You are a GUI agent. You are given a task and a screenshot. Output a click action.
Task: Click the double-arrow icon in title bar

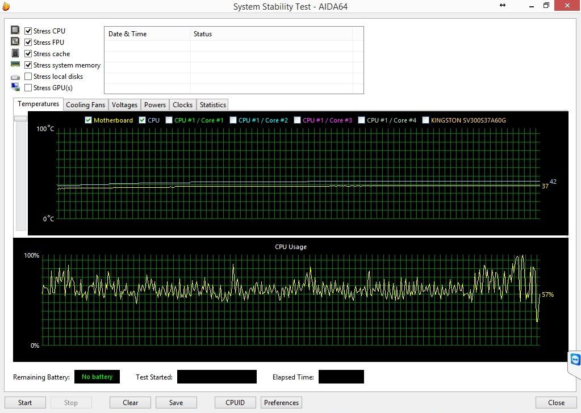pos(503,5)
